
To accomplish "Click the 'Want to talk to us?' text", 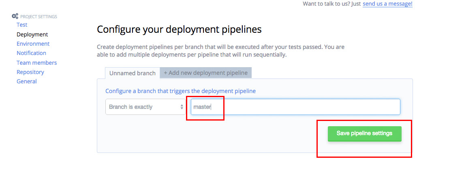I will coord(331,4).
